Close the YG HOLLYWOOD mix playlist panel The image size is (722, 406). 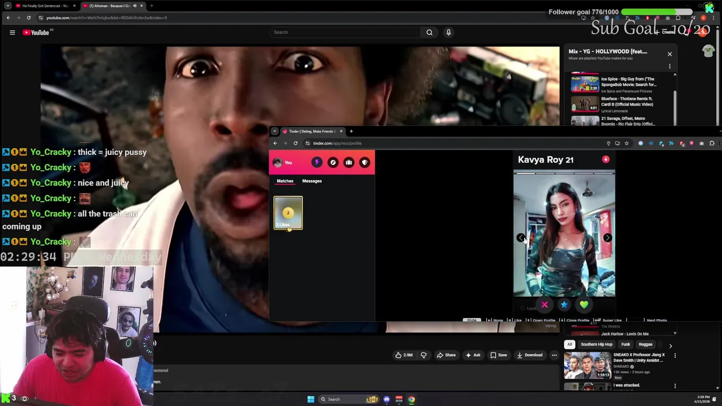(670, 54)
